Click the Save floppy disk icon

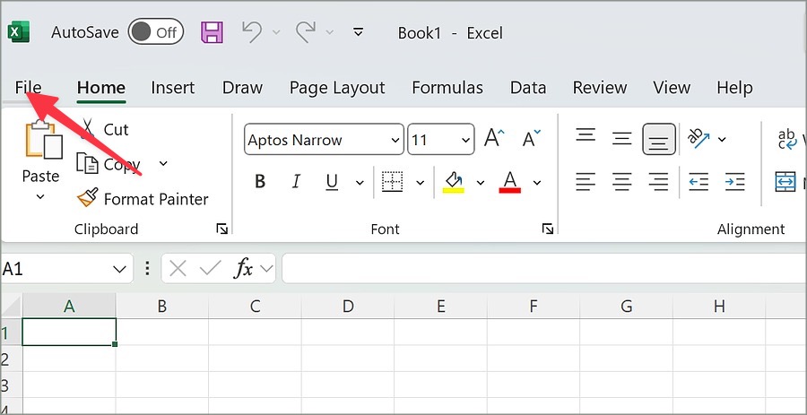point(212,33)
